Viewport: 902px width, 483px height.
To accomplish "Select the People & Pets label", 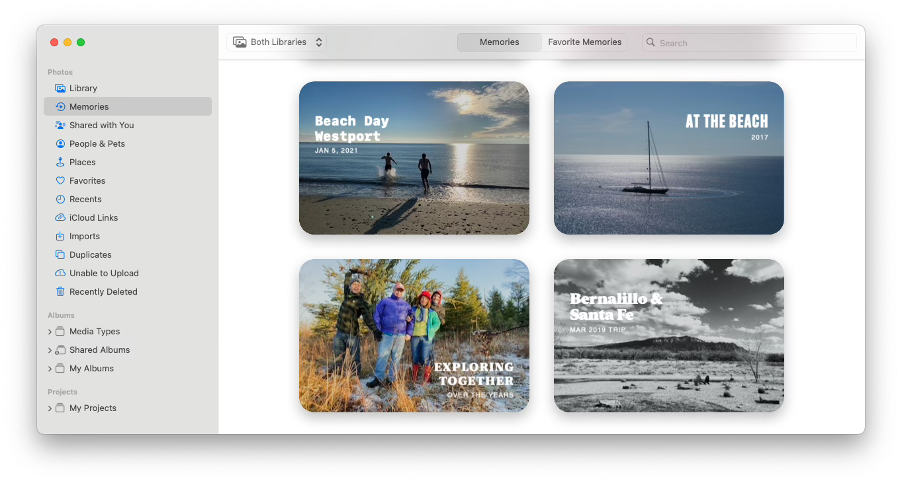I will (97, 143).
